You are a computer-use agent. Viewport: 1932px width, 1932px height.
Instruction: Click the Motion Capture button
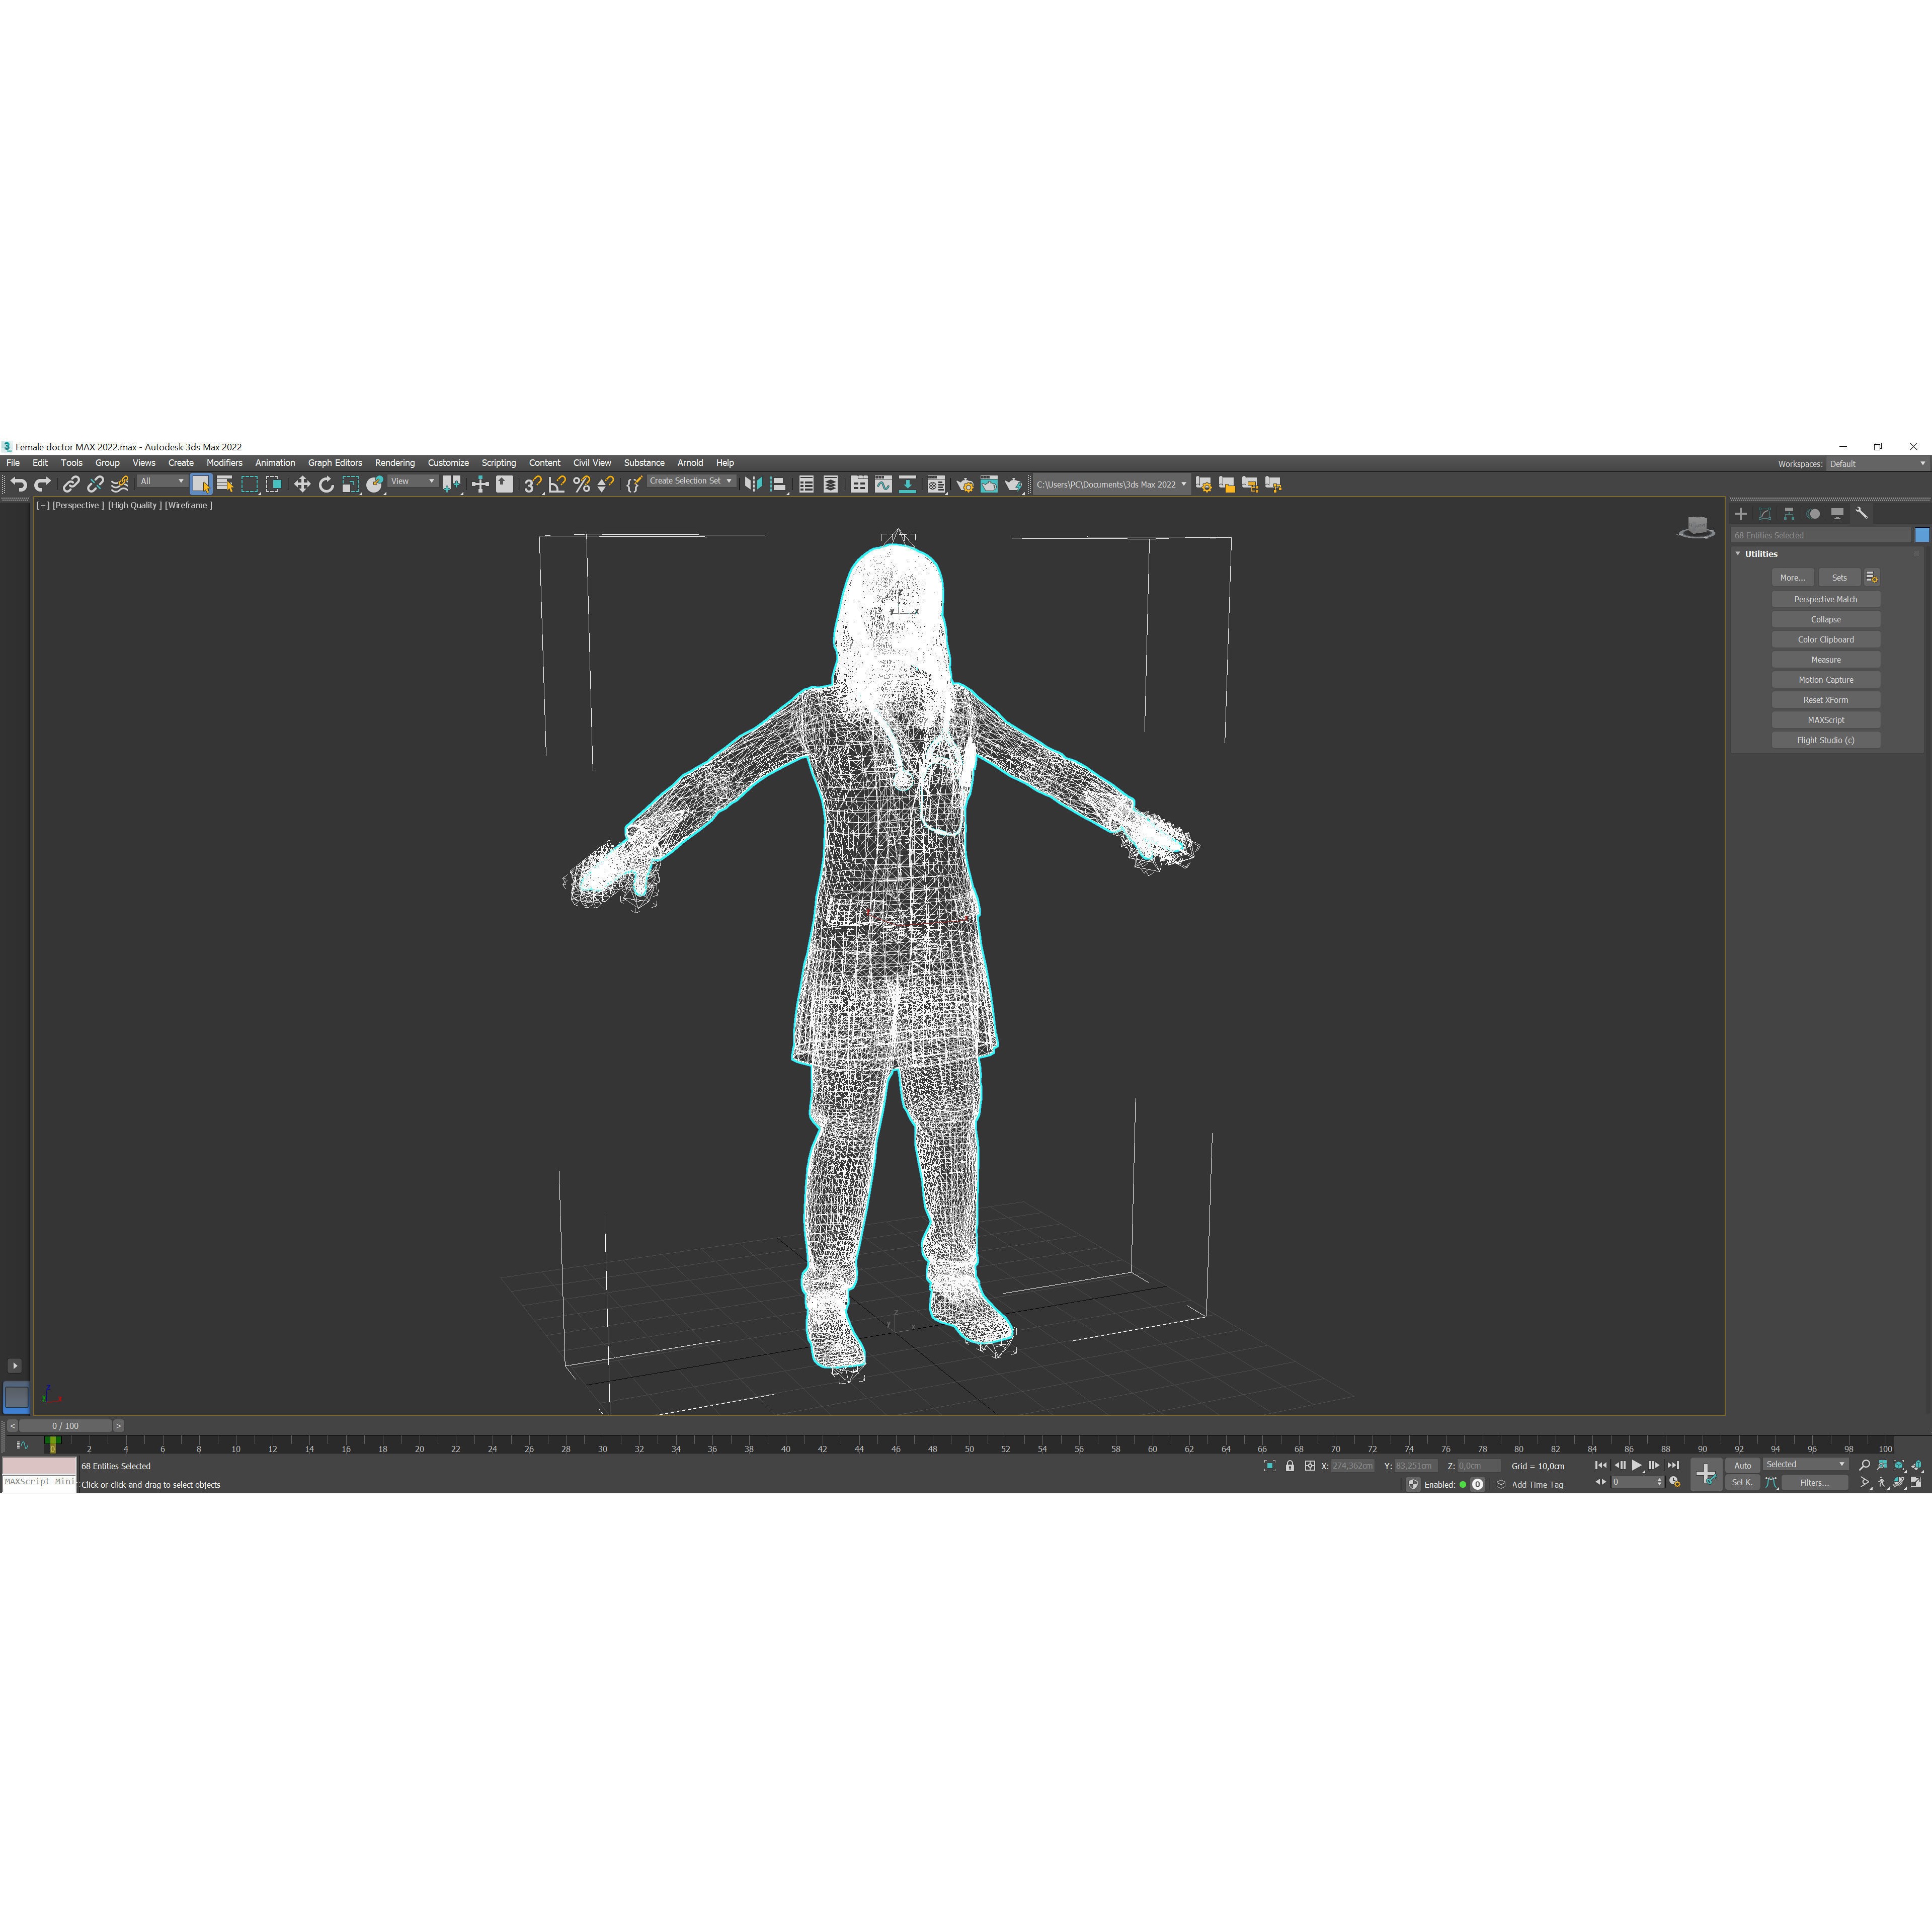(1825, 680)
